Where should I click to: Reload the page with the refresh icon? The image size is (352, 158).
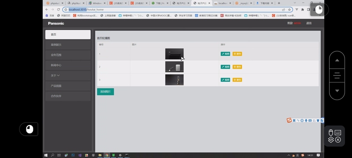(59, 10)
